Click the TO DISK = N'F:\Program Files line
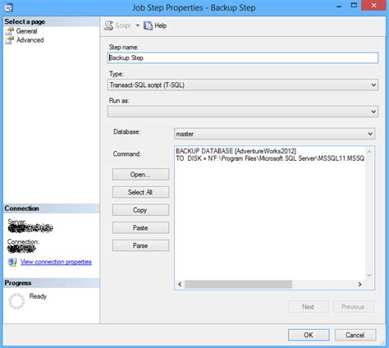The image size is (389, 348). pyautogui.click(x=270, y=158)
